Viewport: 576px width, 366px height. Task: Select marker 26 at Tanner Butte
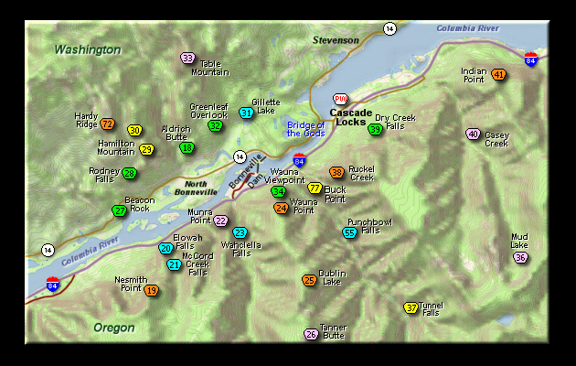pos(311,334)
